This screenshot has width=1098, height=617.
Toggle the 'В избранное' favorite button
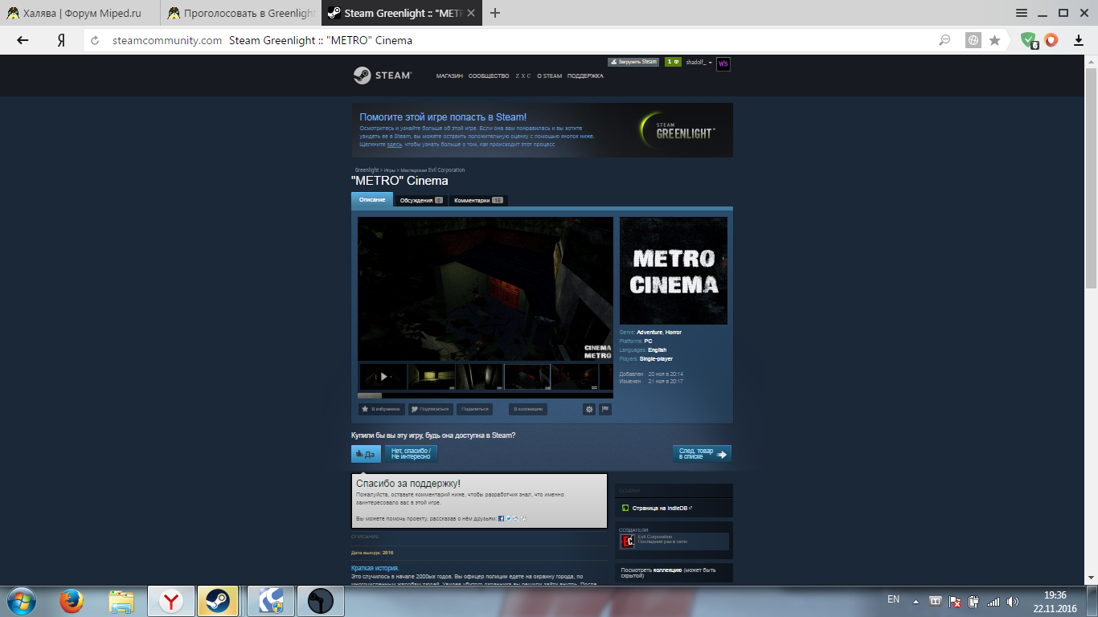[381, 409]
